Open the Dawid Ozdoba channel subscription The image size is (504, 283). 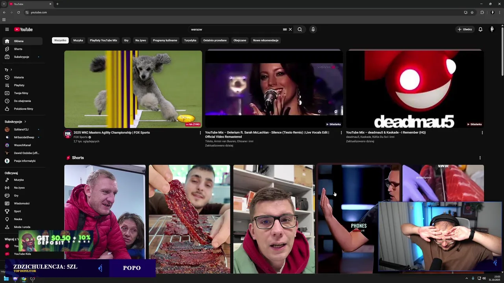[23, 153]
